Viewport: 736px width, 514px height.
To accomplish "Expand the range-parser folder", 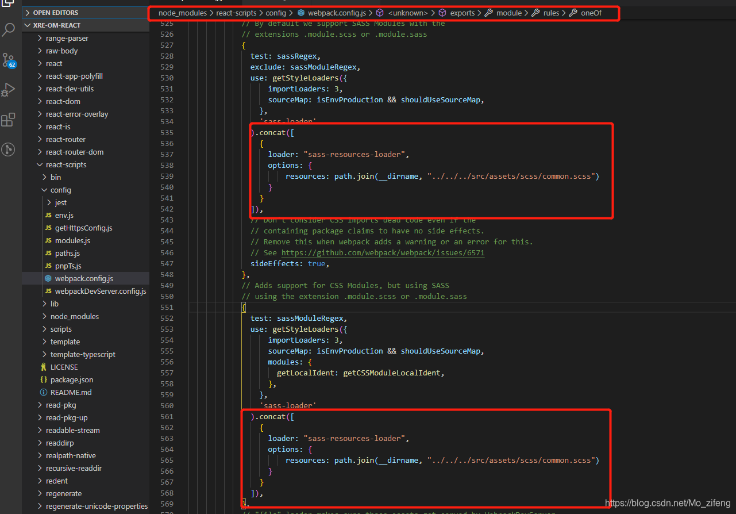I will click(x=40, y=38).
